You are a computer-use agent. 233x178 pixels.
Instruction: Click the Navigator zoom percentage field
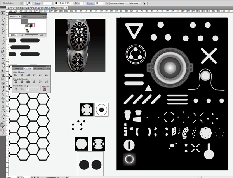[x=13, y=35]
